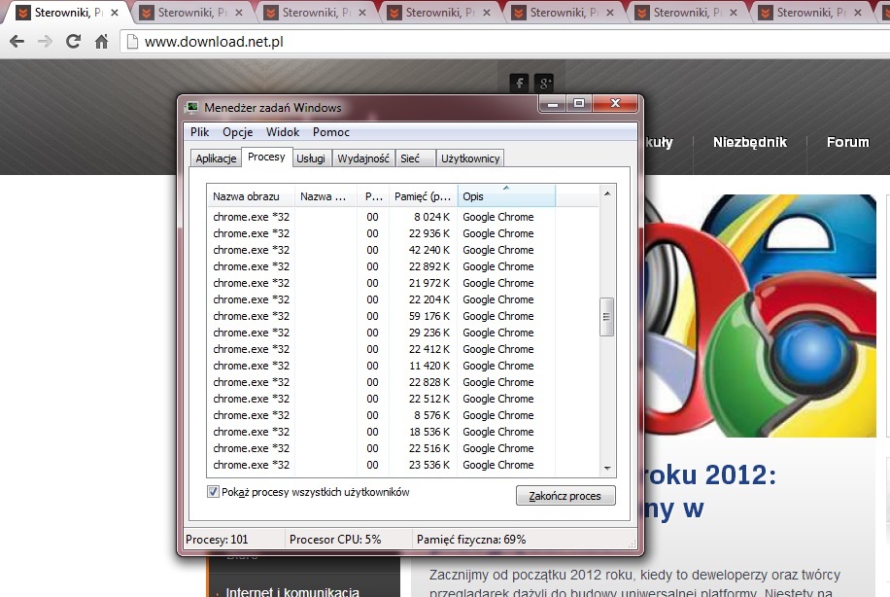This screenshot has width=890, height=597.
Task: Select chrome.exe process using 11 420 K
Action: pos(402,366)
